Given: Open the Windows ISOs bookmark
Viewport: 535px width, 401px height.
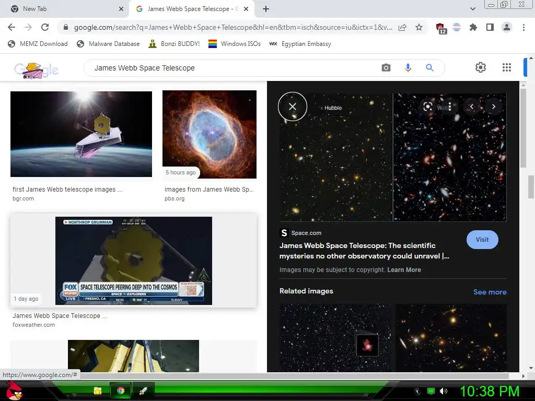Looking at the screenshot, I should (x=235, y=44).
